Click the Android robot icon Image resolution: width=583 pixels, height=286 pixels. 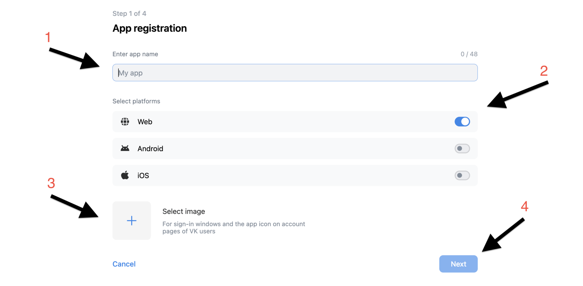click(125, 148)
